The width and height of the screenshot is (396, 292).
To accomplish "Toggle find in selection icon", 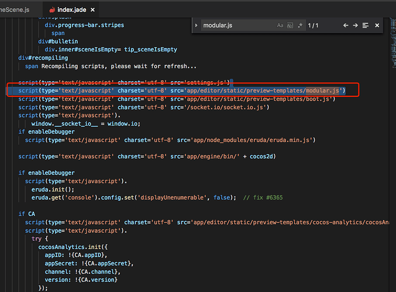I will point(366,26).
